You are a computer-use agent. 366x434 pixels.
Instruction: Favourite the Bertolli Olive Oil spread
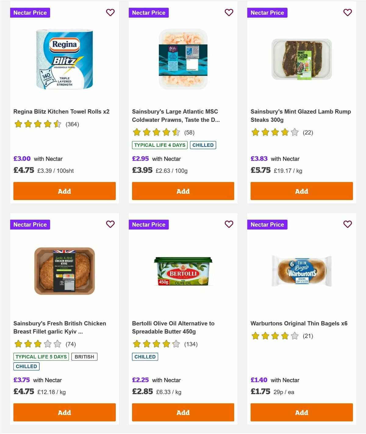pyautogui.click(x=229, y=224)
